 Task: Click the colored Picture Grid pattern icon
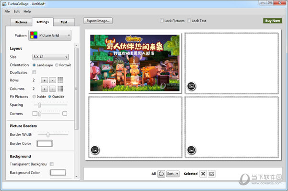[x=34, y=35]
